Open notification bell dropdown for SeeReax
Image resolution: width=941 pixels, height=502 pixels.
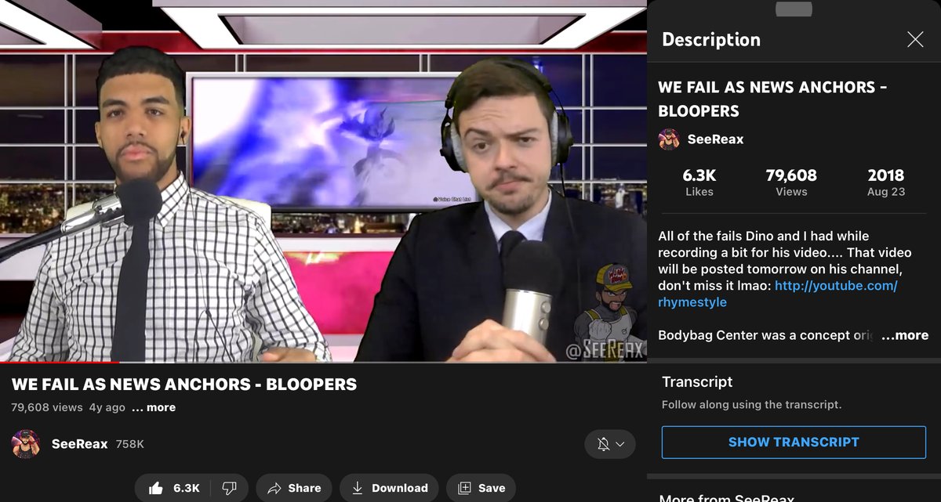610,444
